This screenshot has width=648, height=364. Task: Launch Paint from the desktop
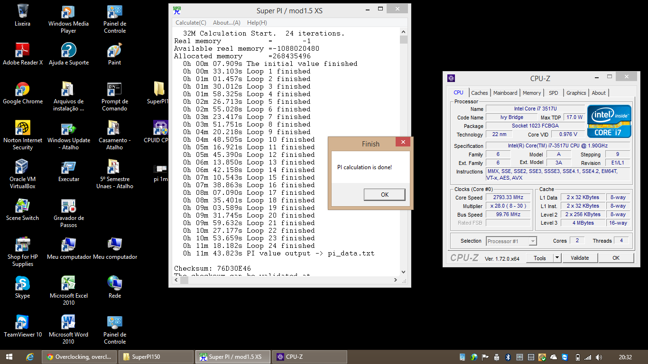114,54
